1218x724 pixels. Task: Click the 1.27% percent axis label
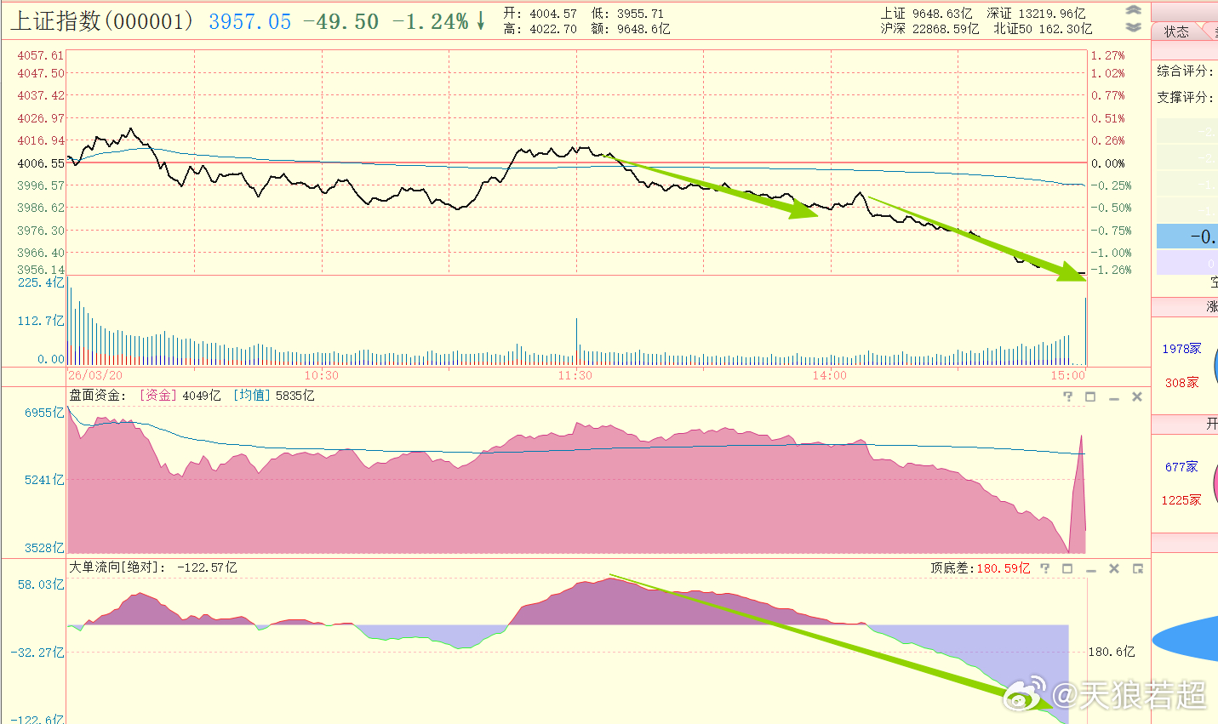[1108, 55]
